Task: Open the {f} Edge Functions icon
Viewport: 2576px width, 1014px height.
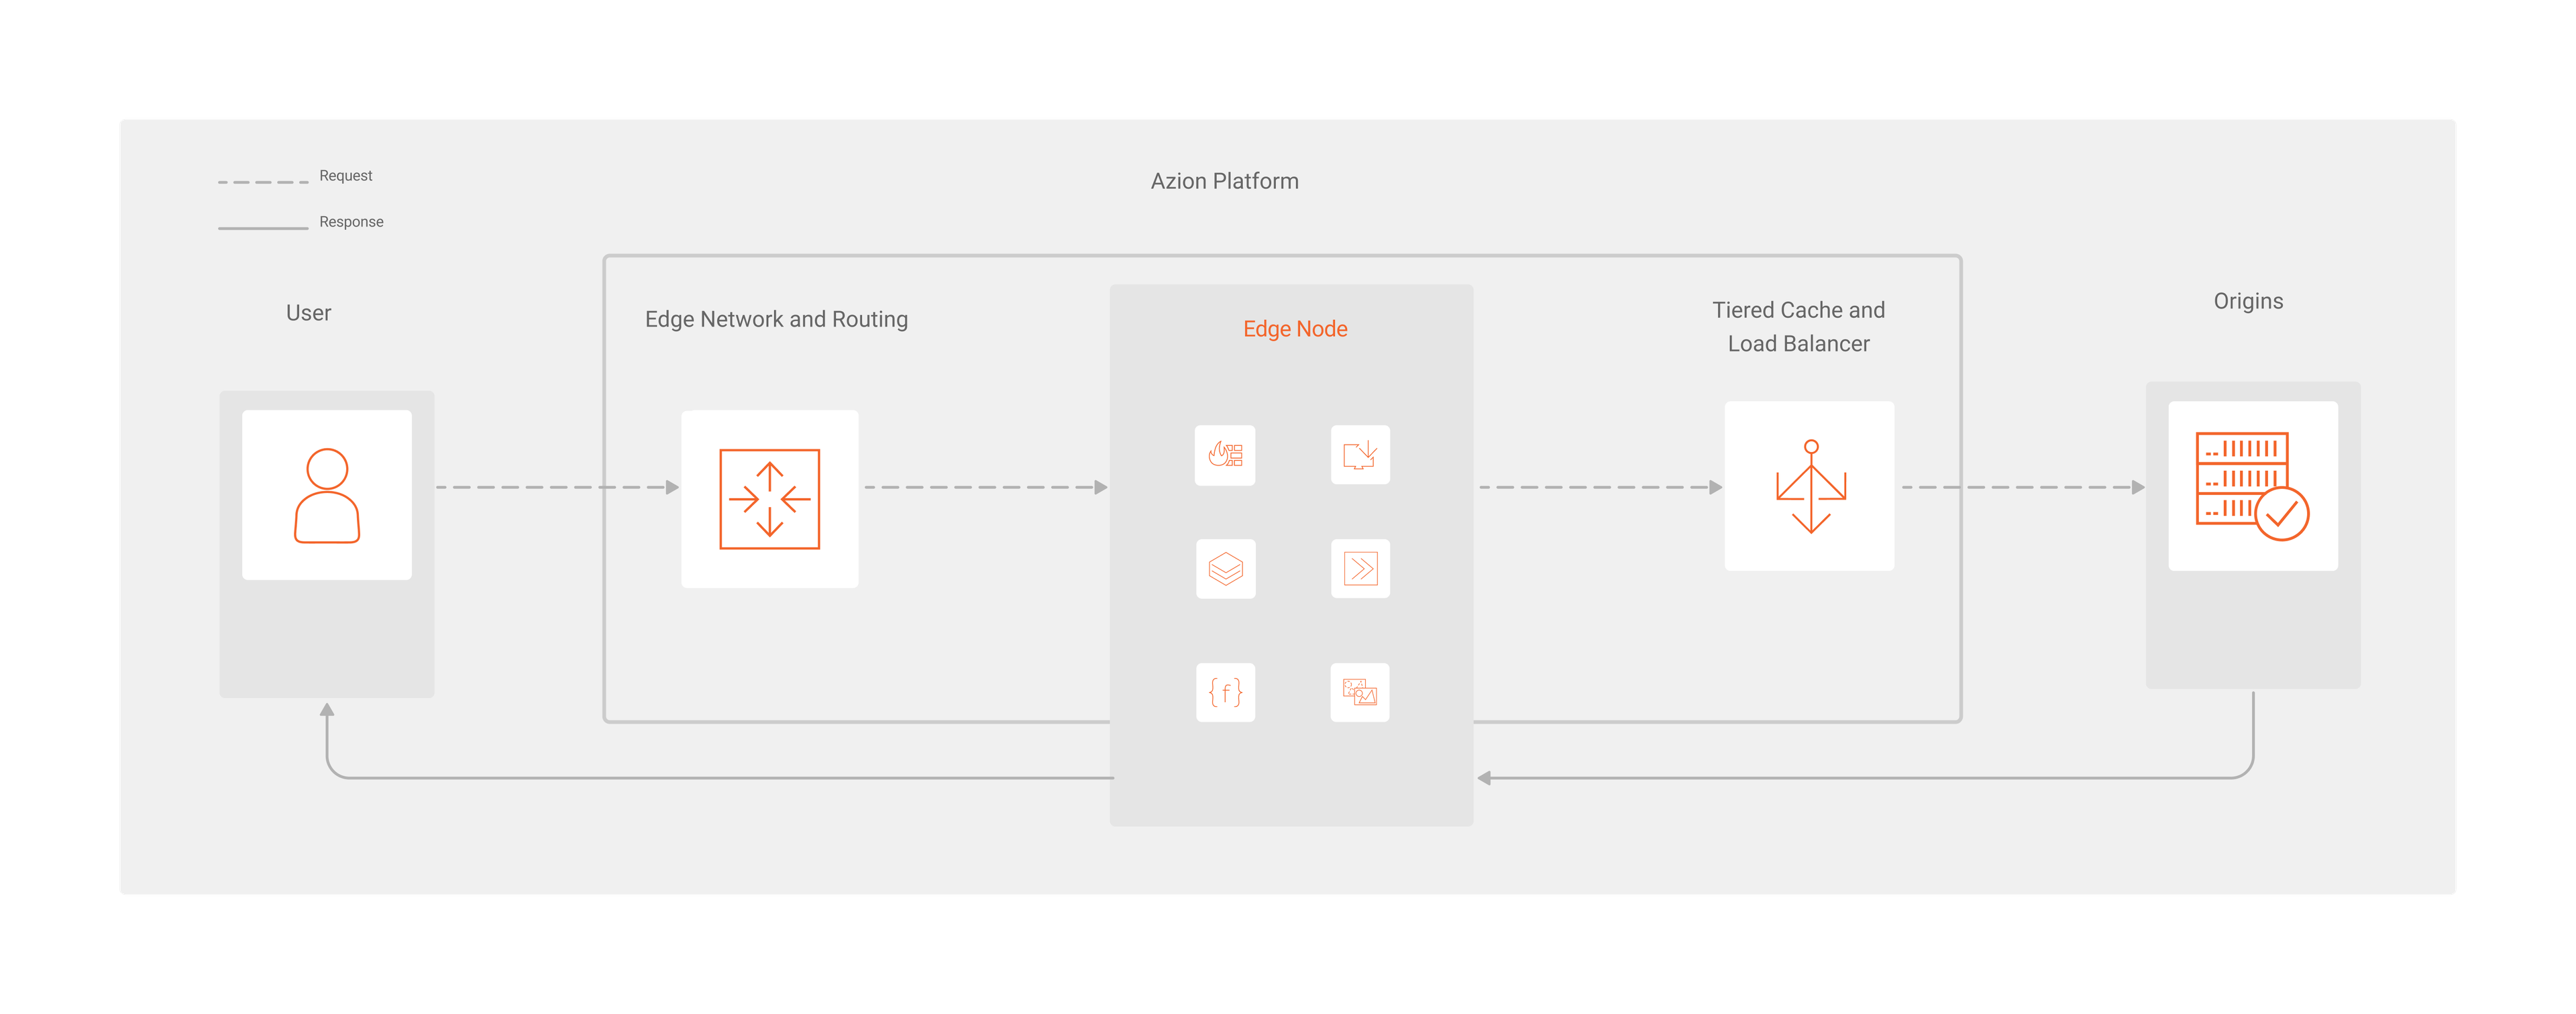Action: click(x=1225, y=692)
